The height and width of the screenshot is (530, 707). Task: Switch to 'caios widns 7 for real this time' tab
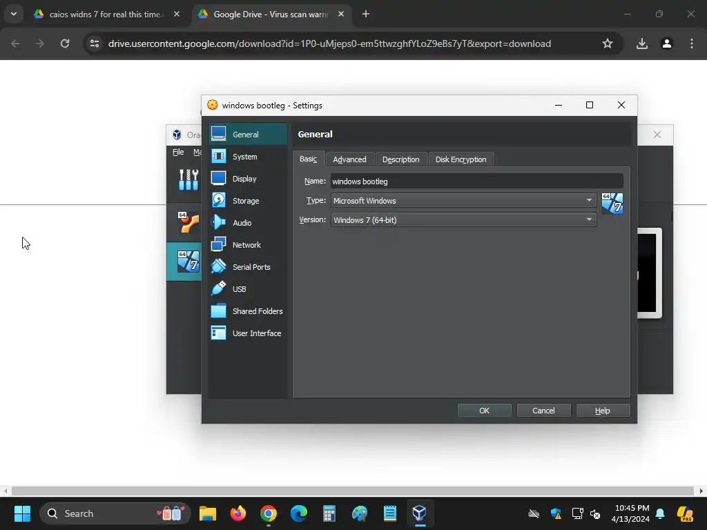click(x=107, y=14)
